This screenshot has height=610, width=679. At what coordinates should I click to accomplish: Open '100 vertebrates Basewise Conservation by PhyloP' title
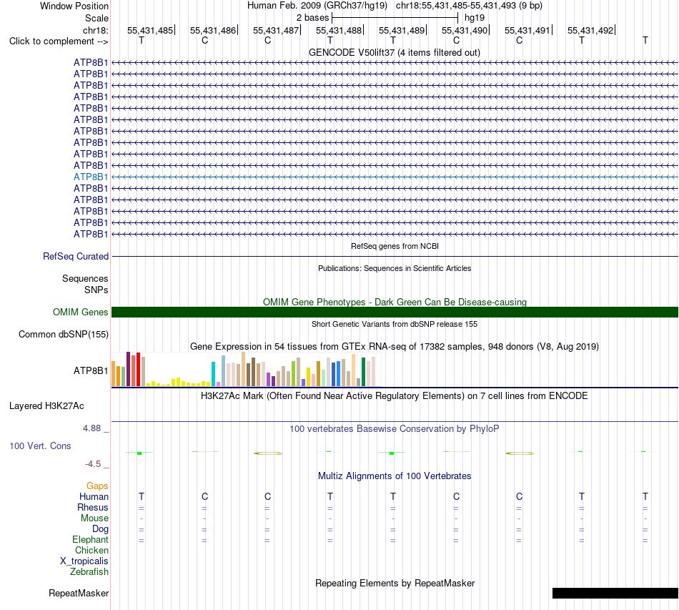coord(394,429)
